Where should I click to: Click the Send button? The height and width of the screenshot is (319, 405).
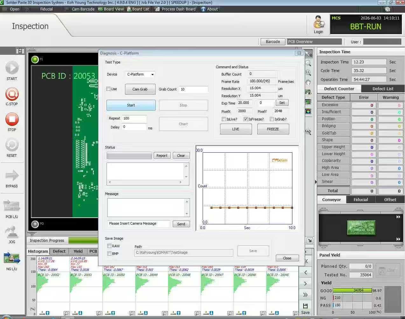pyautogui.click(x=181, y=224)
